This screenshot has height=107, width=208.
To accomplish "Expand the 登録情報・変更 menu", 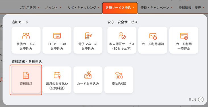I will click(x=191, y=8).
